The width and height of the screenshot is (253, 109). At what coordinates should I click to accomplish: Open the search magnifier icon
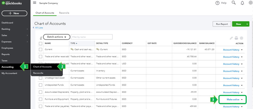coord(233,3)
